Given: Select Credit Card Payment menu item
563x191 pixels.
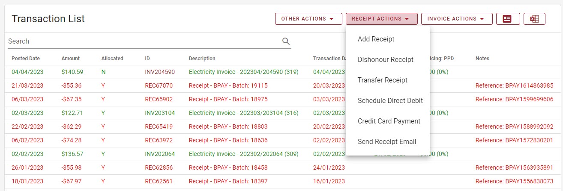Looking at the screenshot, I should pyautogui.click(x=389, y=121).
